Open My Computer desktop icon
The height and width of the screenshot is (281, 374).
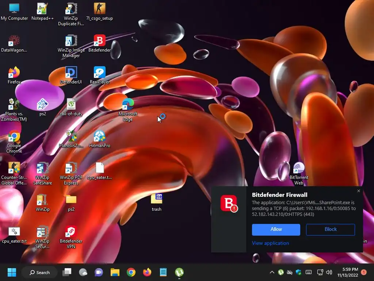click(x=14, y=11)
